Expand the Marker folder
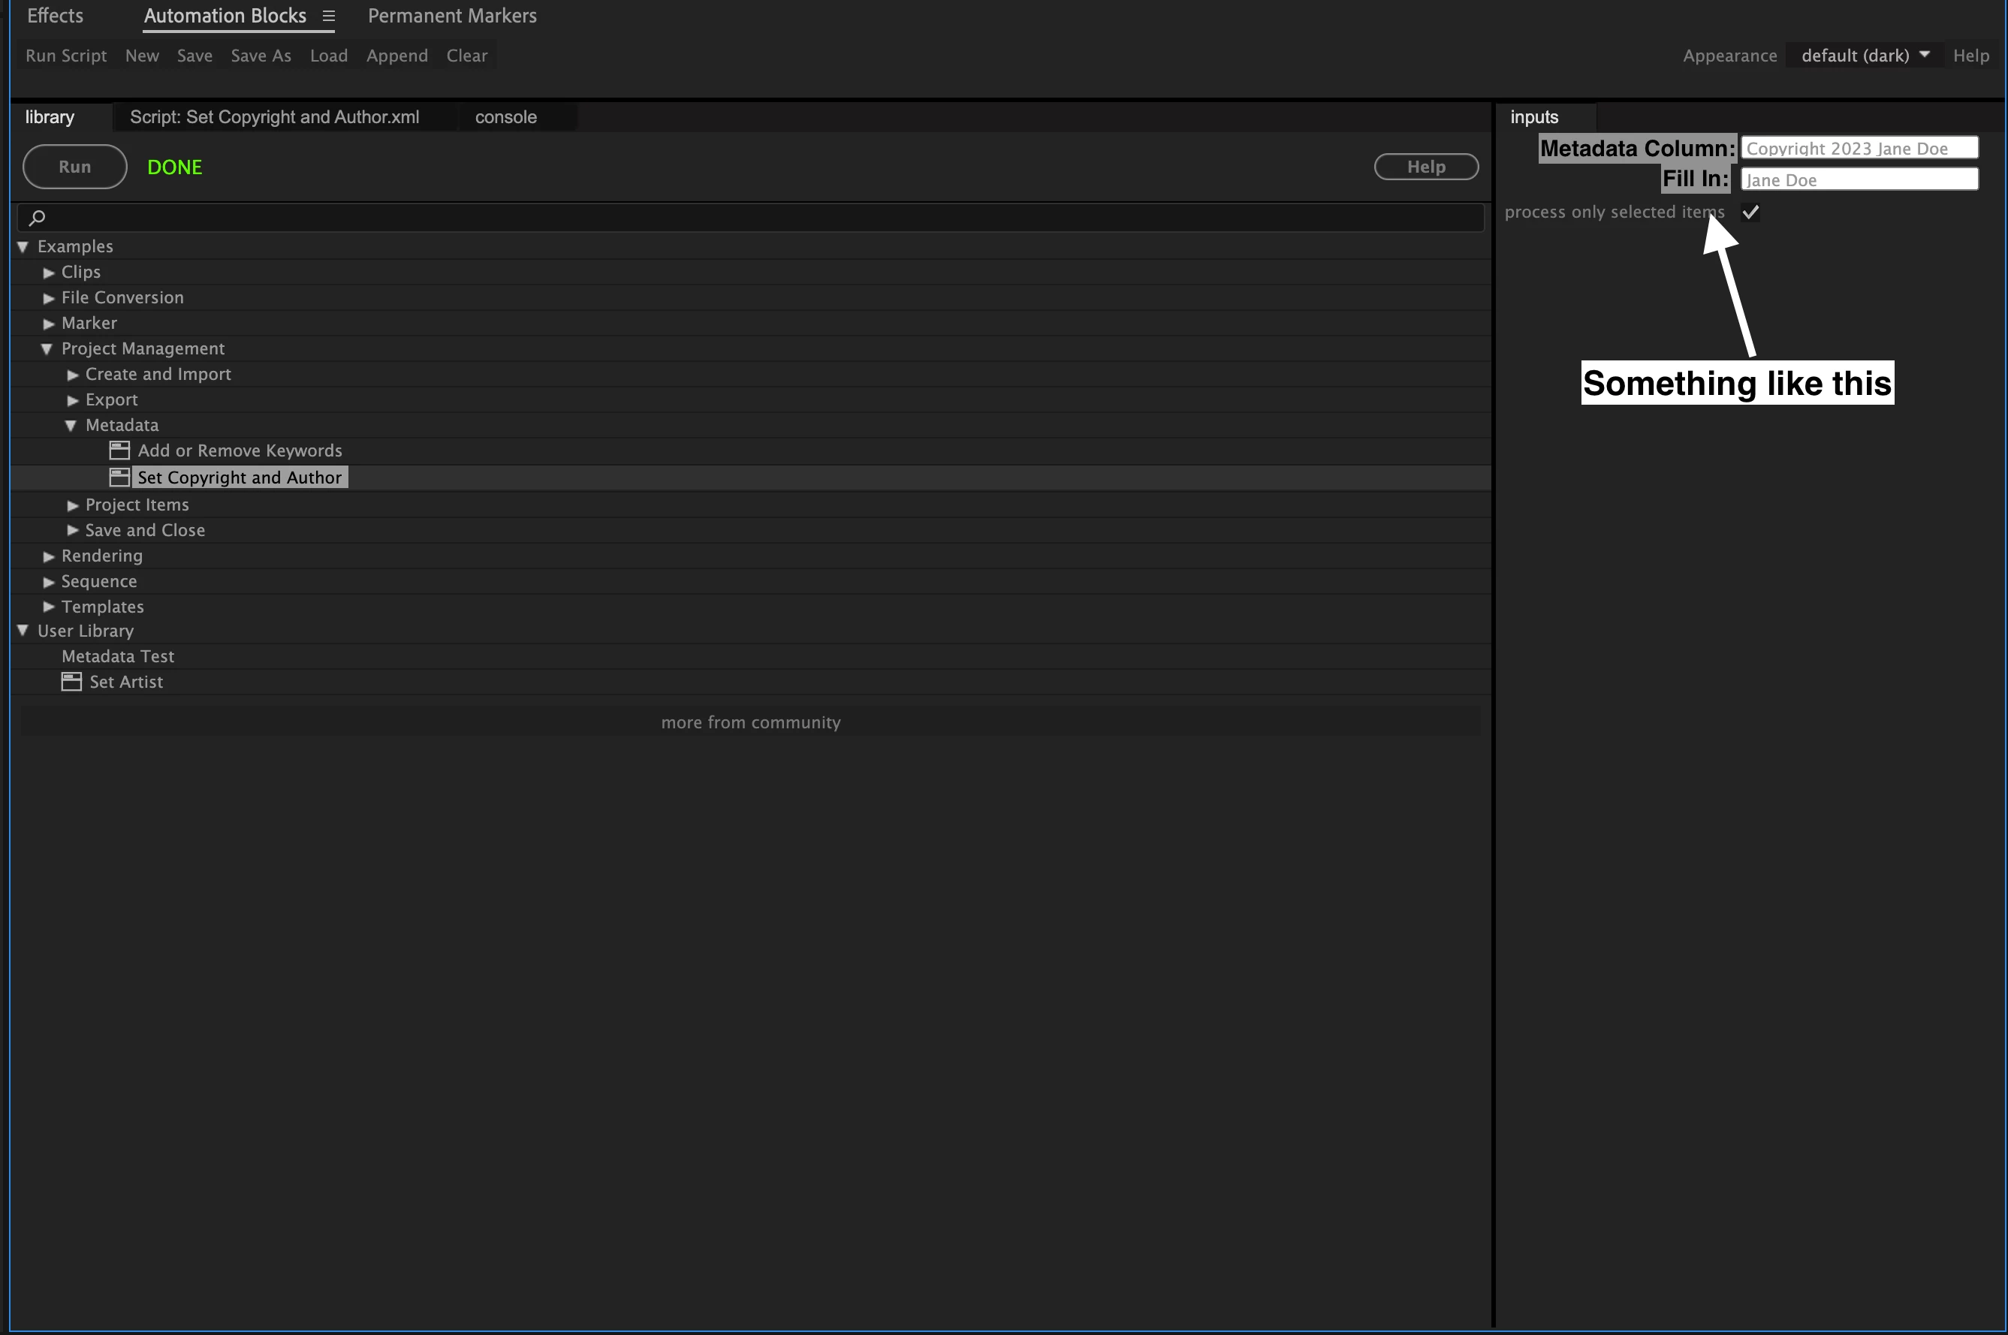2008x1335 pixels. [49, 324]
